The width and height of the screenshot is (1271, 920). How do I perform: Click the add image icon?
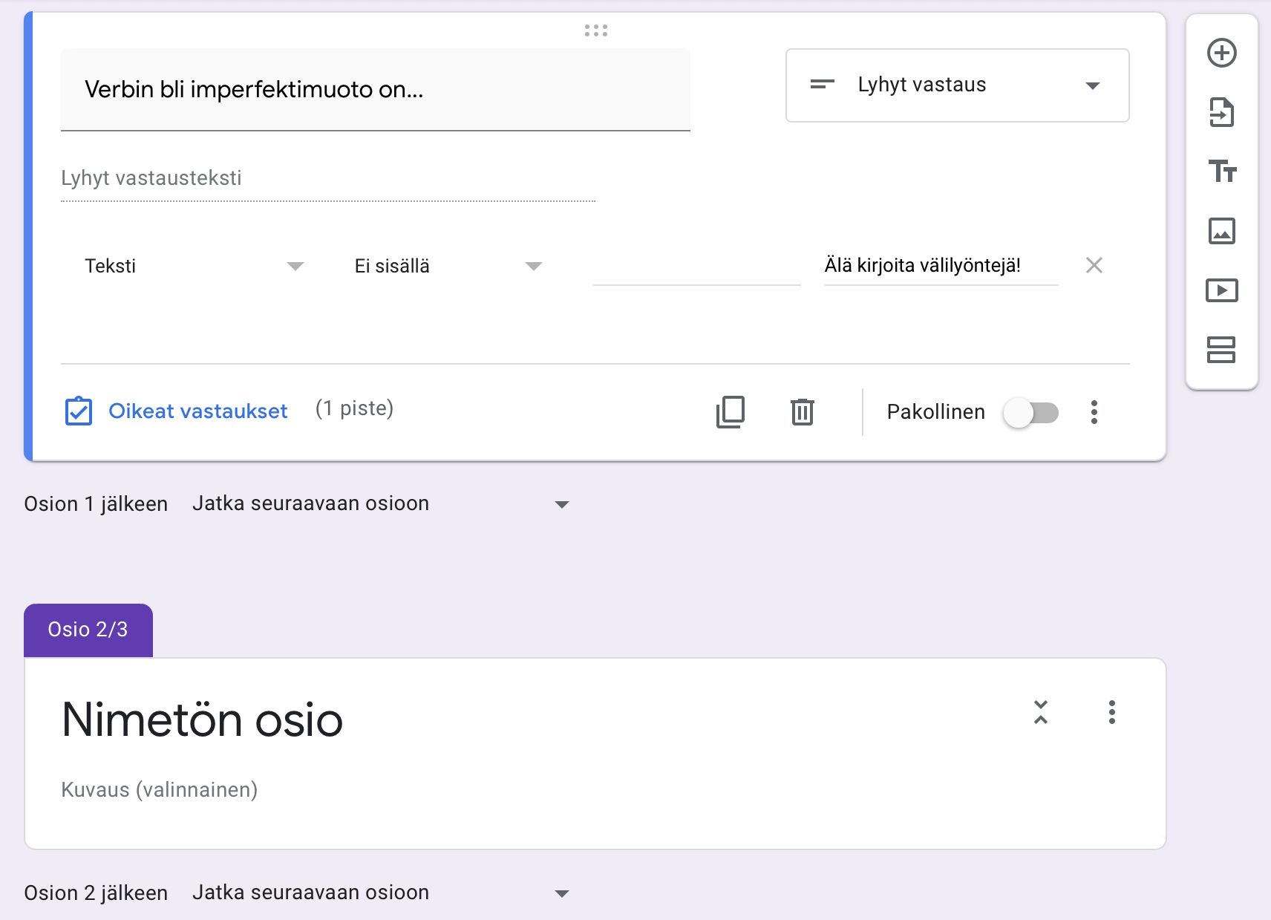pos(1221,231)
